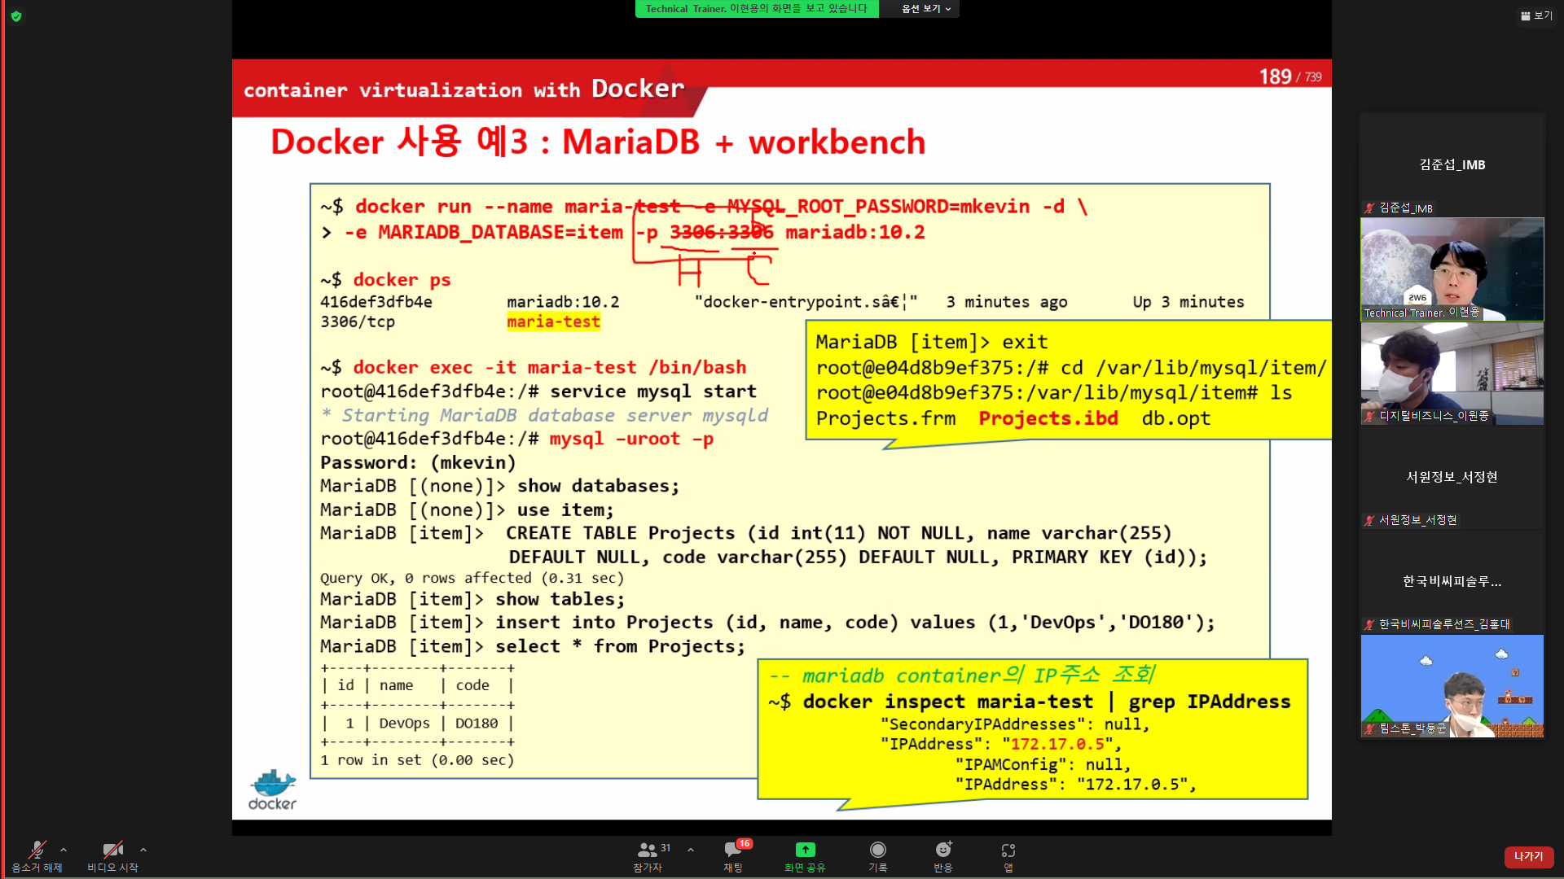Image resolution: width=1564 pixels, height=879 pixels.
Task: Click the green encryption shield icon
Action: tap(16, 16)
